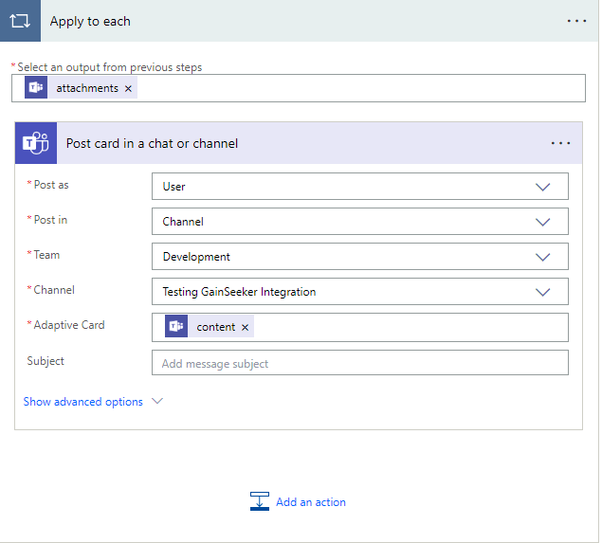Viewport: 602px width, 543px height.
Task: Click the Post card in a chat title
Action: pyautogui.click(x=152, y=144)
